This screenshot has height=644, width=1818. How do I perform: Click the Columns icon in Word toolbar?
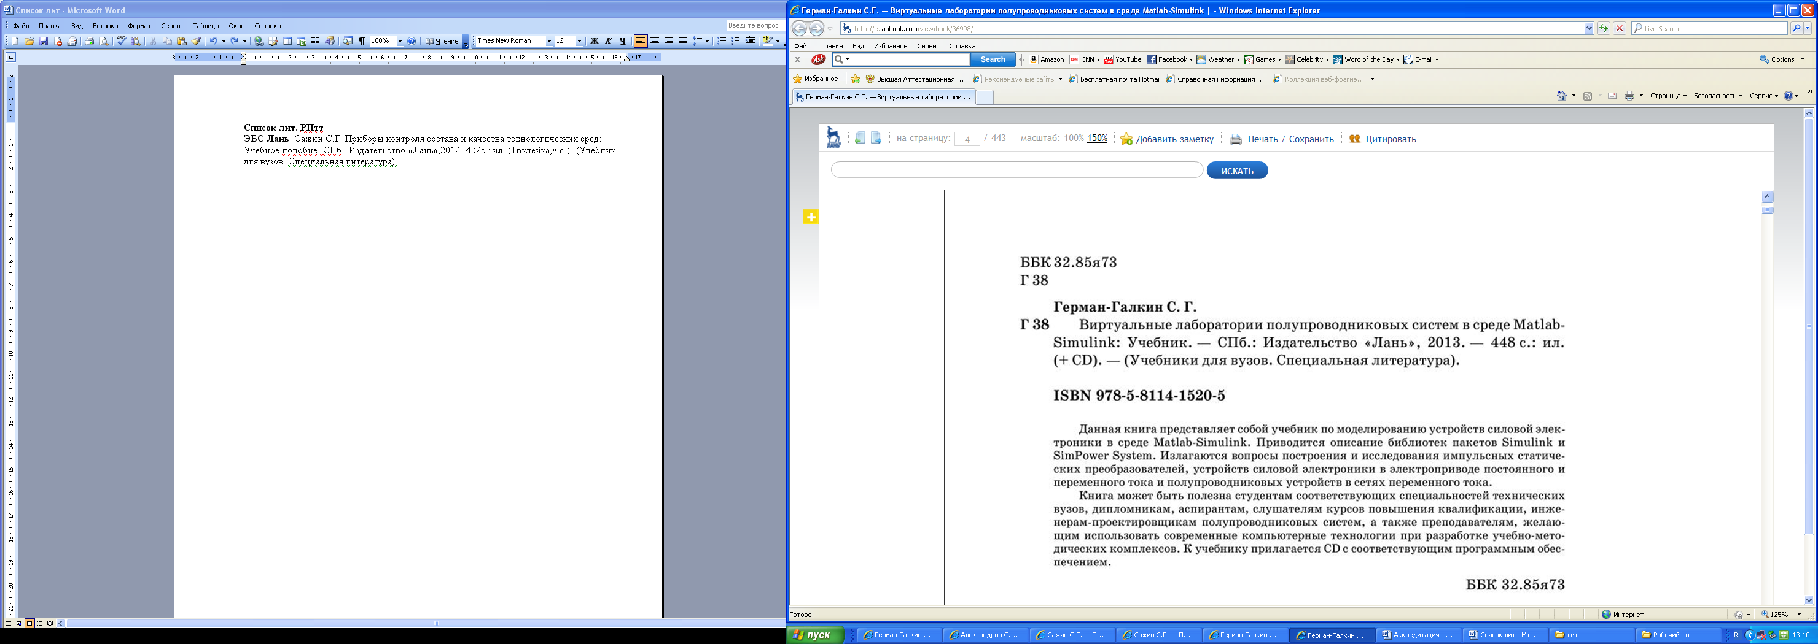(316, 41)
